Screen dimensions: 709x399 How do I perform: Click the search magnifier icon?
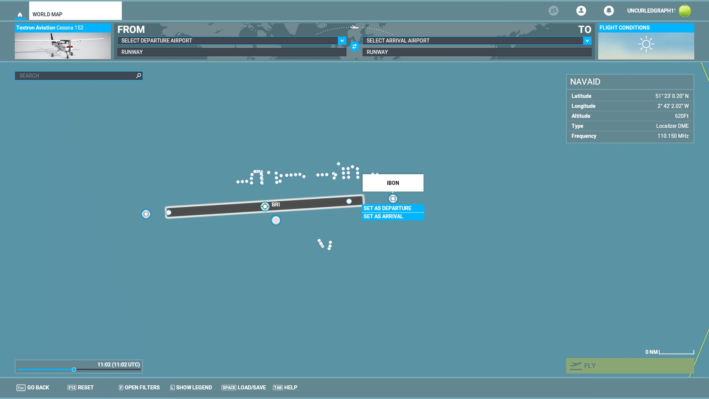coord(138,76)
